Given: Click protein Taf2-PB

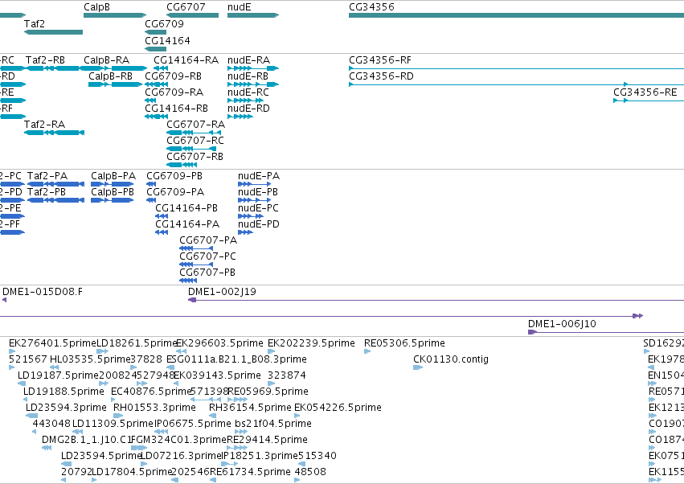Looking at the screenshot, I should [x=47, y=192].
